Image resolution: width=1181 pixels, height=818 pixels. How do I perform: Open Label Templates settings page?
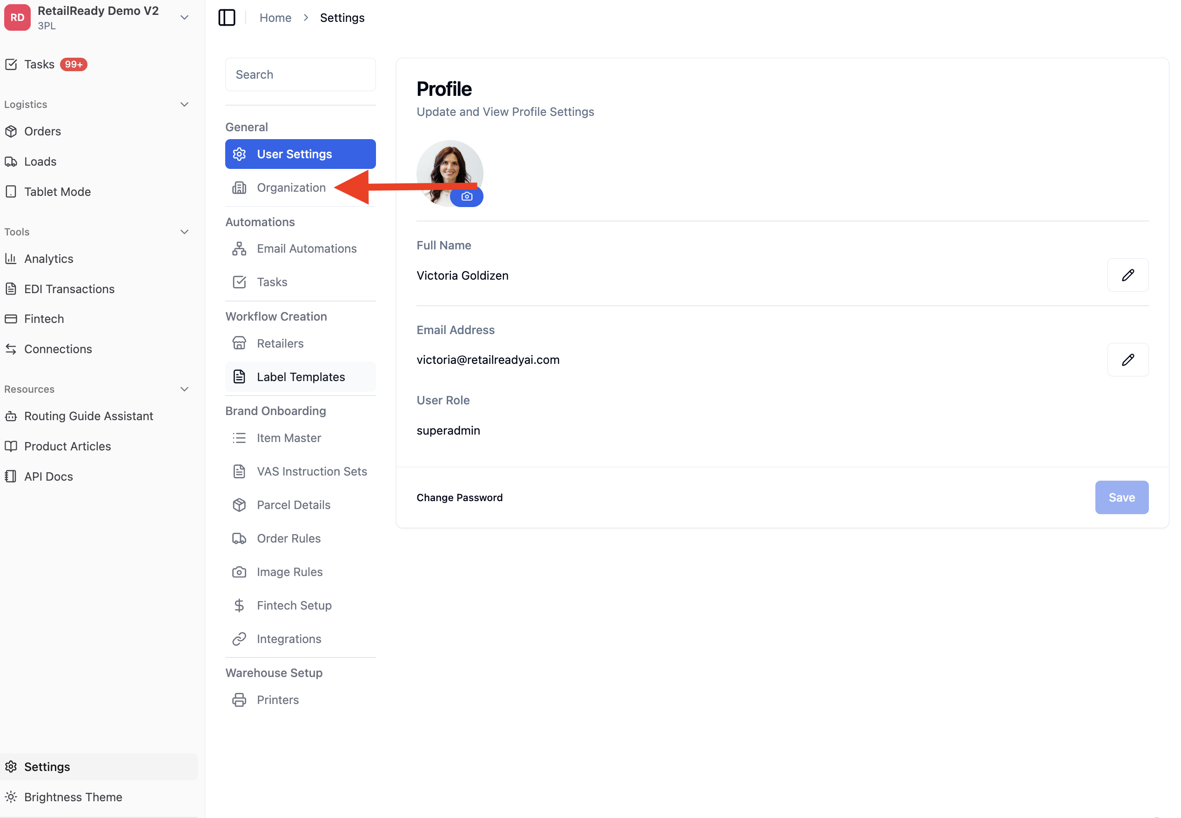pyautogui.click(x=301, y=377)
